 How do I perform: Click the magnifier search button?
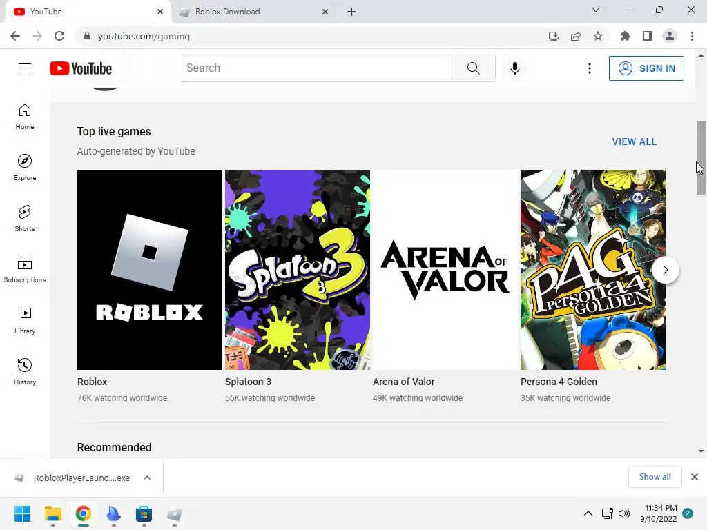click(x=474, y=68)
